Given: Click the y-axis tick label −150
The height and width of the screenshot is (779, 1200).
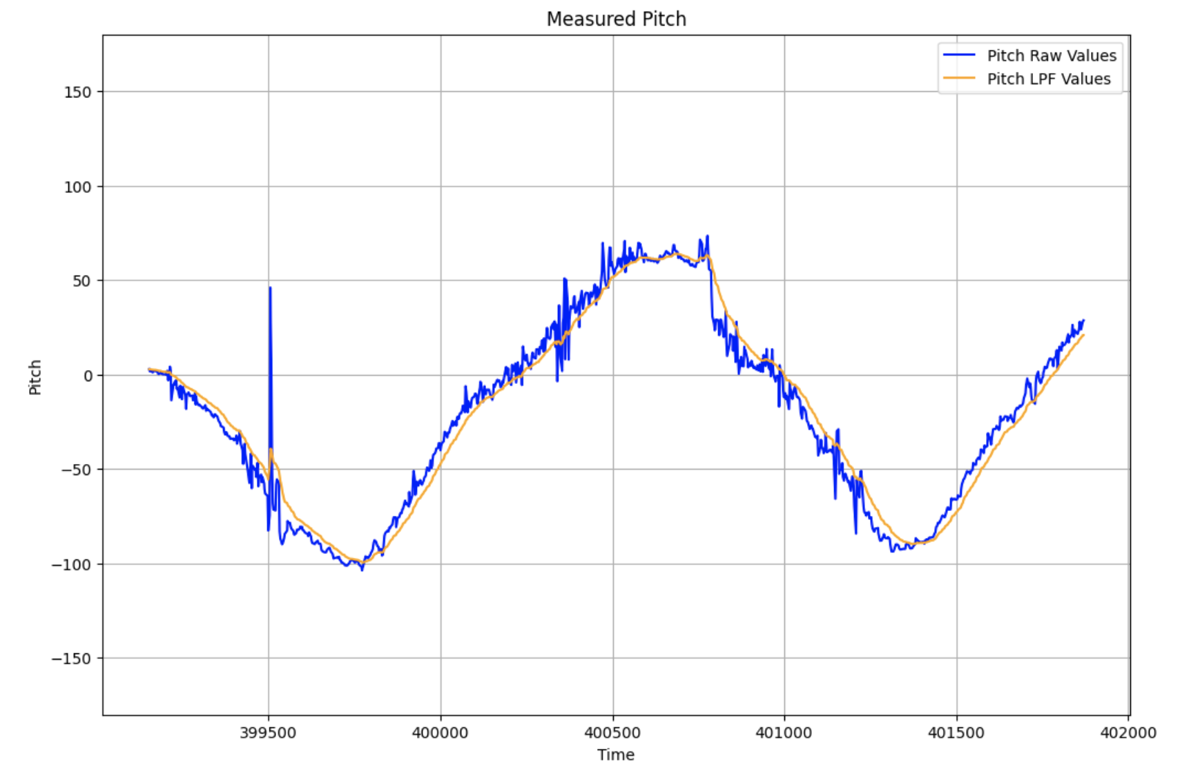Looking at the screenshot, I should pyautogui.click(x=71, y=659).
